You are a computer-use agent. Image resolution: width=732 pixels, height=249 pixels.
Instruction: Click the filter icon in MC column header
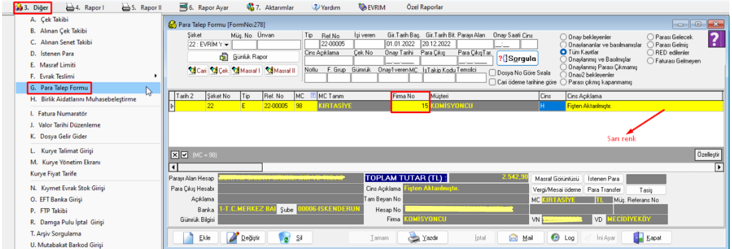click(313, 96)
